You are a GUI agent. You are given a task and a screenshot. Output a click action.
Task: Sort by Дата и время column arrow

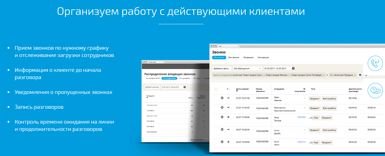237,91
